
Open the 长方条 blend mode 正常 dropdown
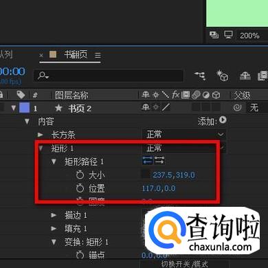pyautogui.click(x=184, y=134)
